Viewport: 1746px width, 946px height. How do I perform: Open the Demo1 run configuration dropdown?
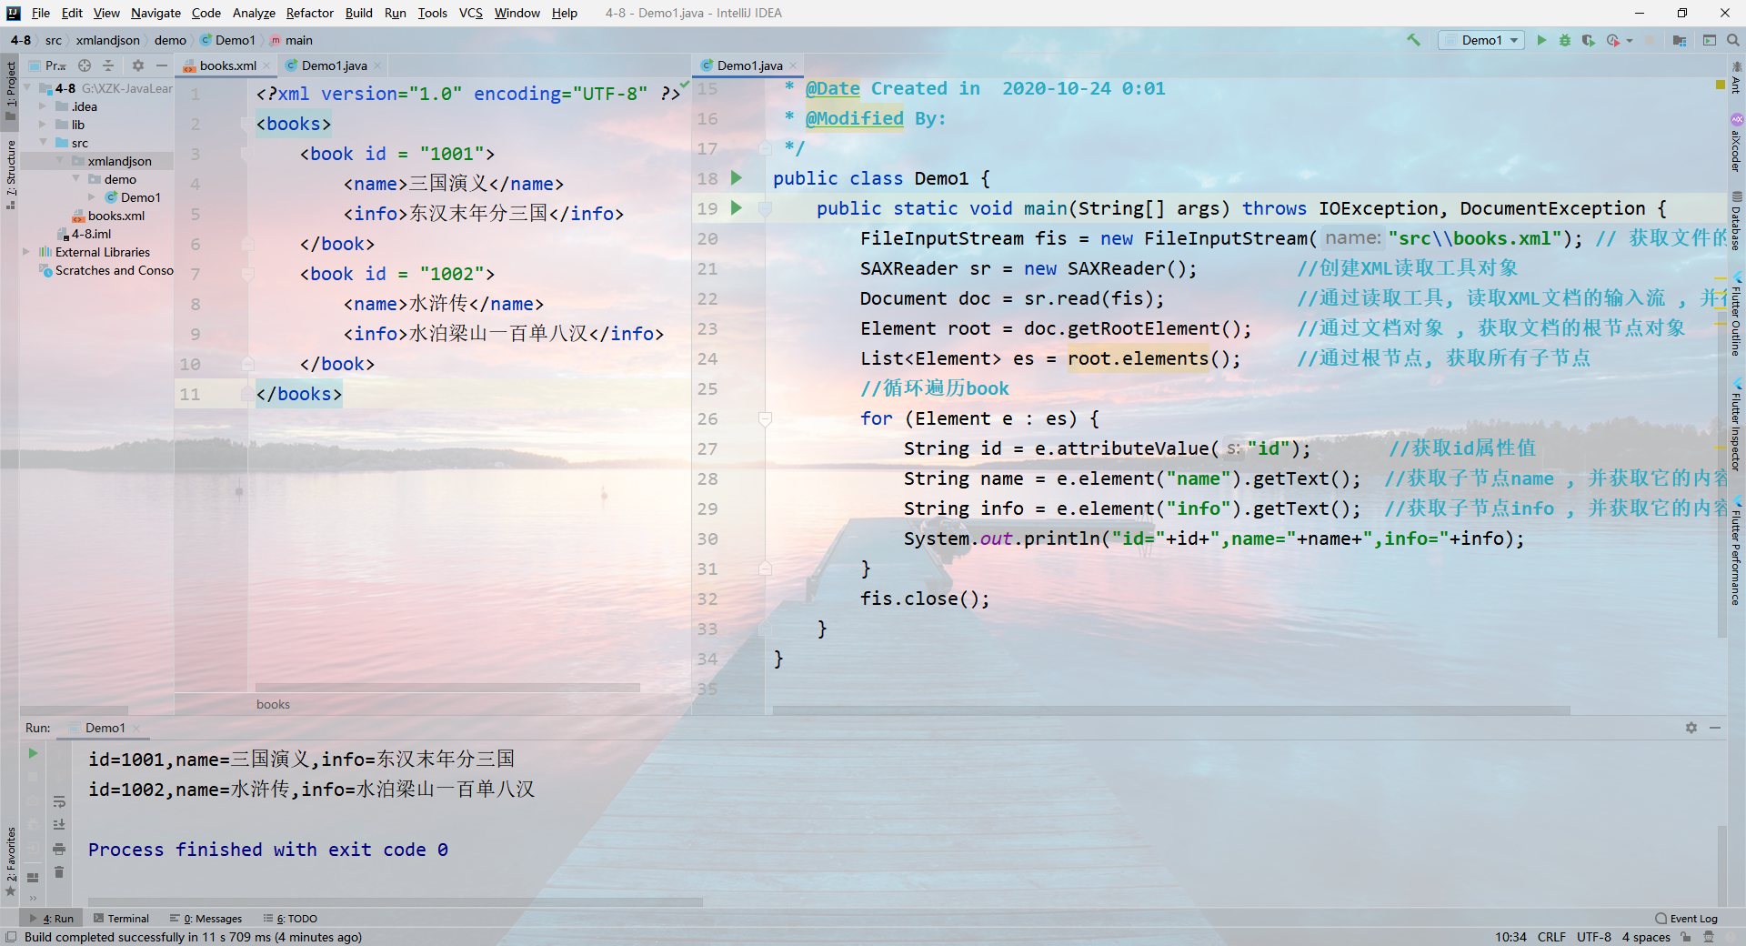[1481, 40]
